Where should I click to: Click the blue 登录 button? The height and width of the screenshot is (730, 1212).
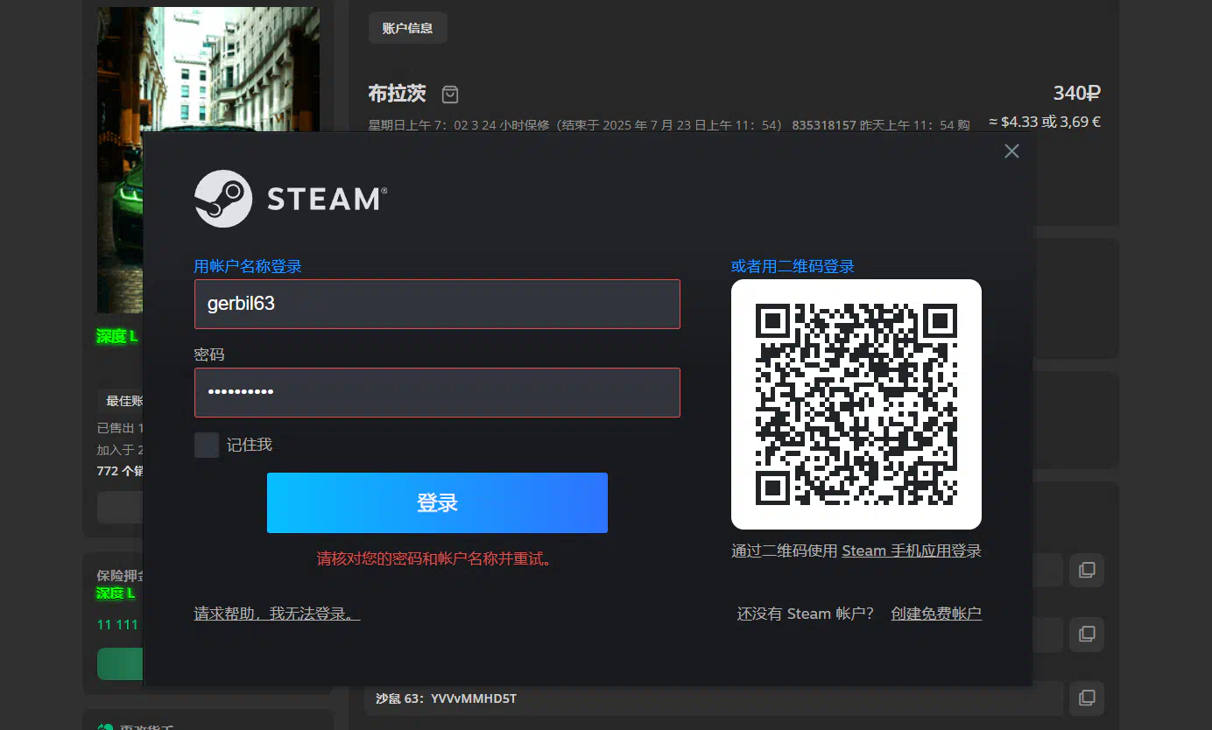[x=437, y=503]
